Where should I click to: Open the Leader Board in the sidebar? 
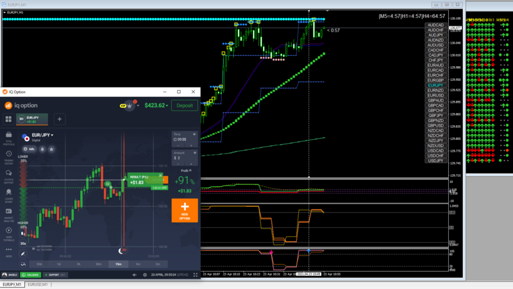(x=9, y=196)
